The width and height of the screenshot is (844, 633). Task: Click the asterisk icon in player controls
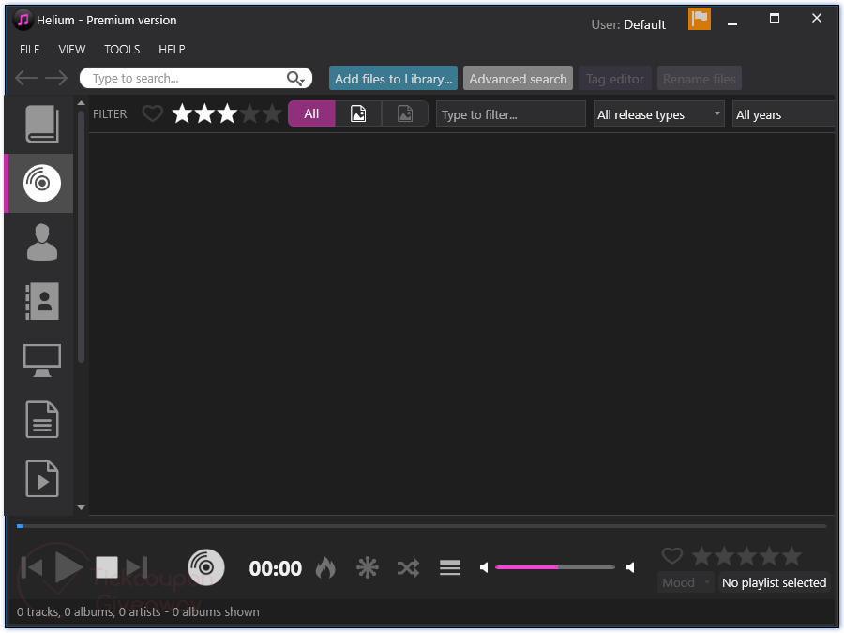click(x=368, y=567)
